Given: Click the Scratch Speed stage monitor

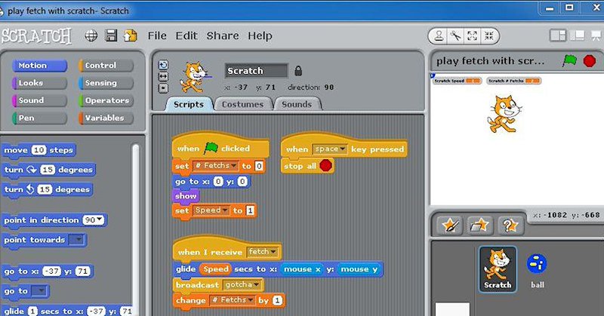Looking at the screenshot, I should pyautogui.click(x=457, y=81).
